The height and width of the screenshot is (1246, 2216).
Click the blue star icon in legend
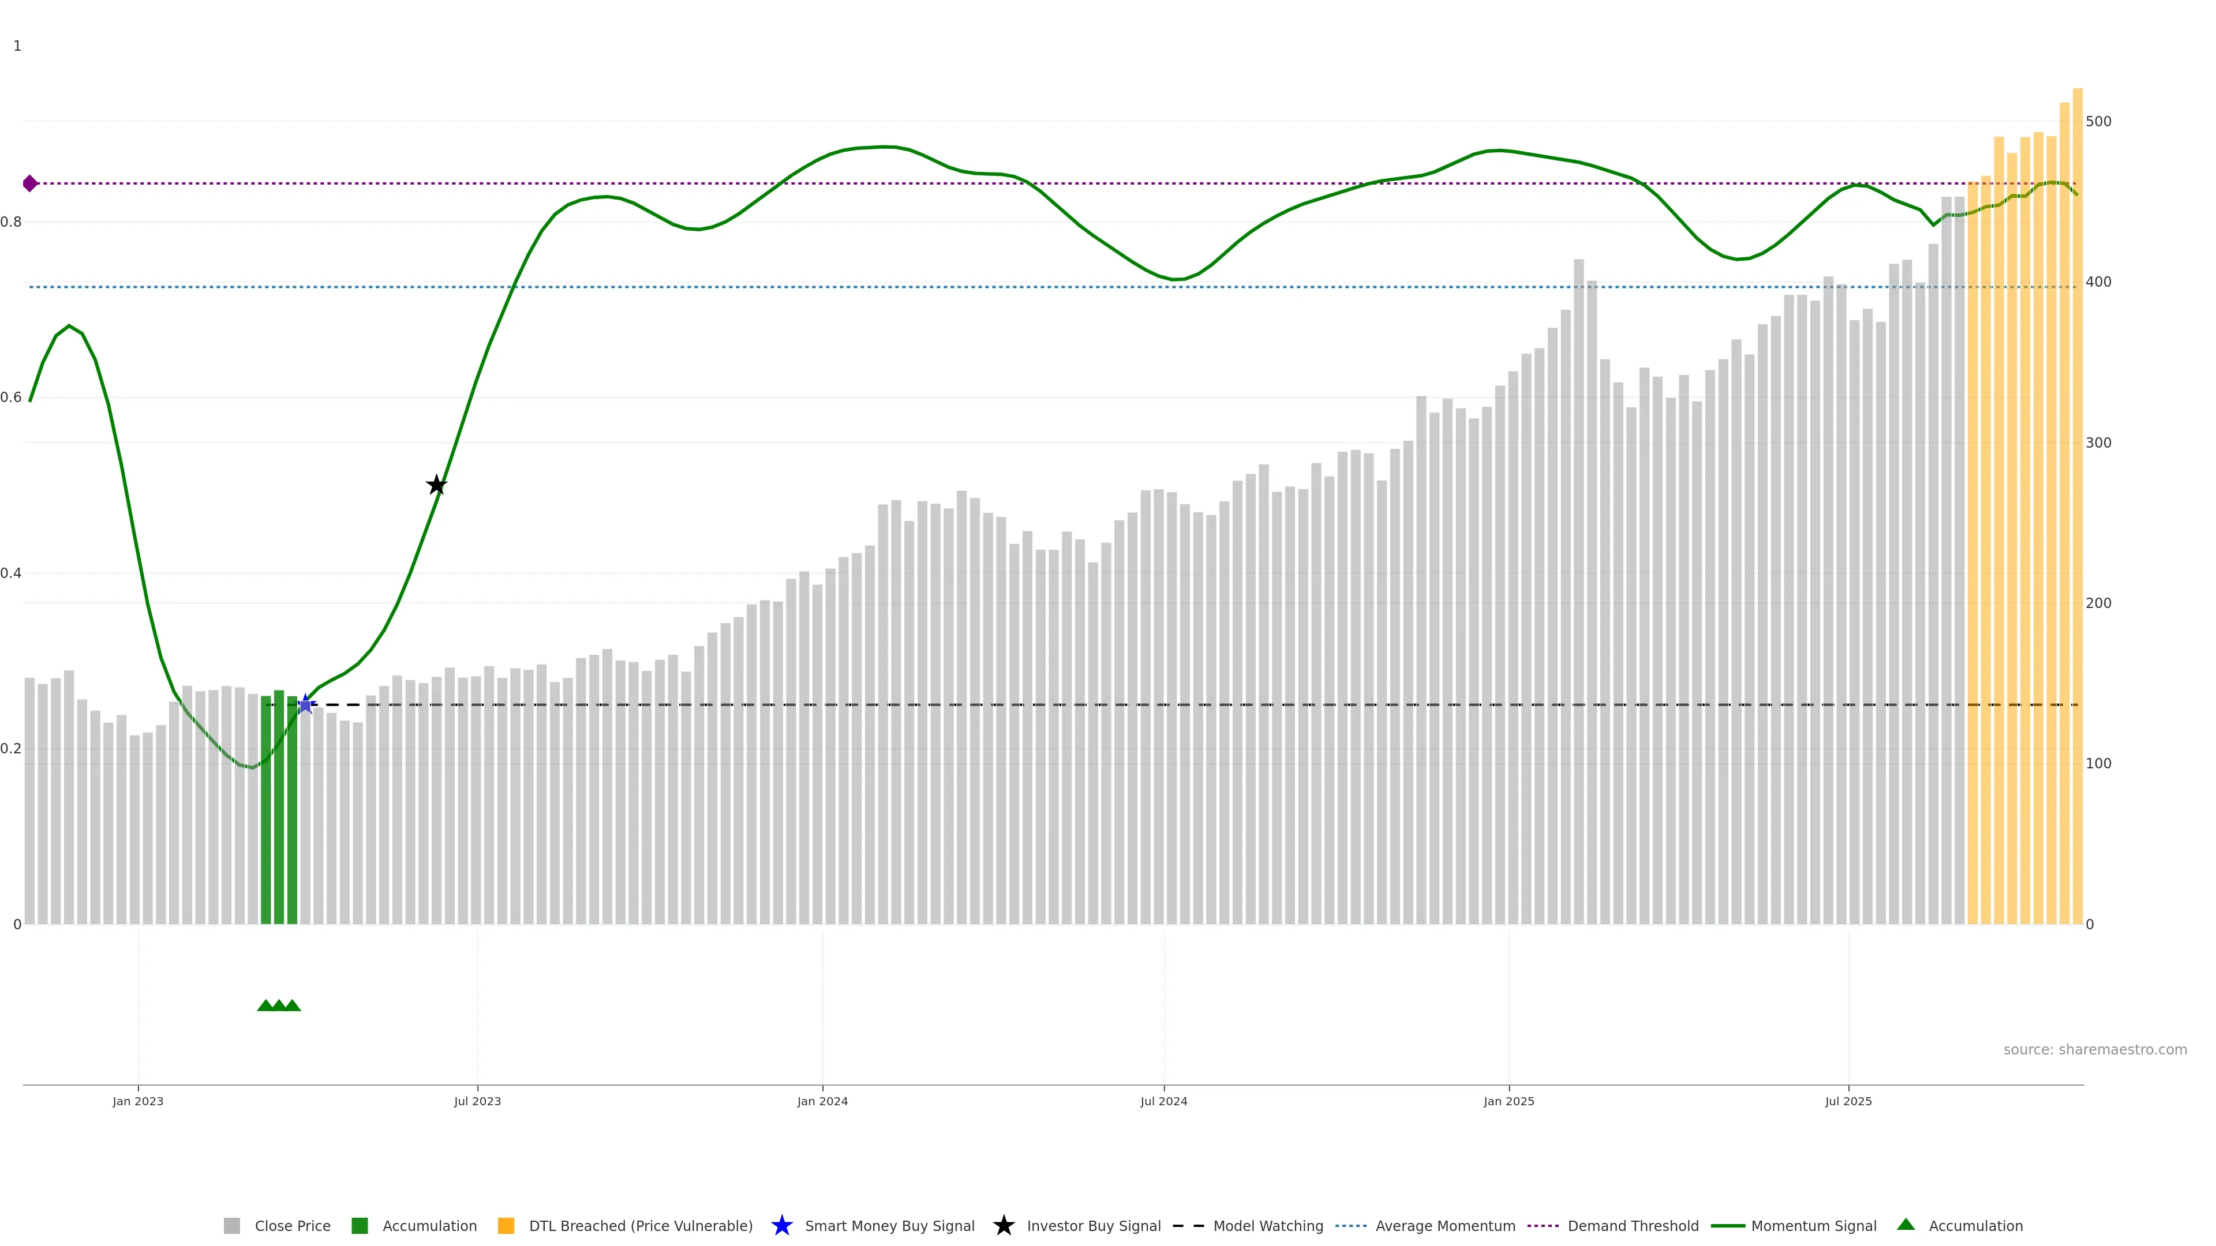(781, 1225)
